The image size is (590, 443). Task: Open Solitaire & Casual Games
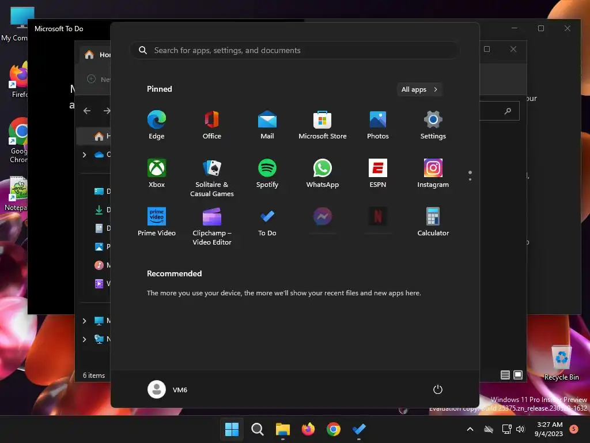click(212, 178)
